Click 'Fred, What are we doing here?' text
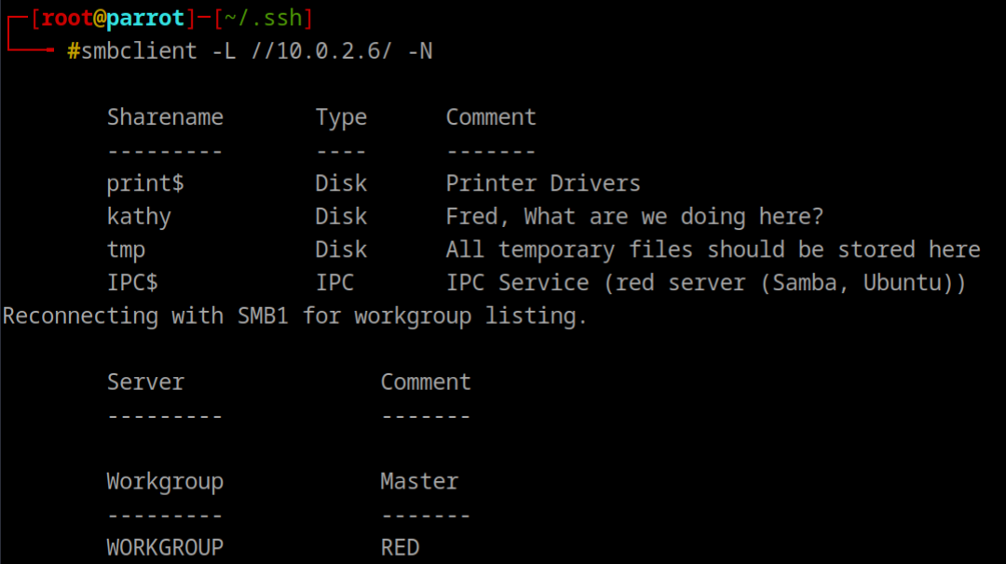This screenshot has width=1006, height=564. 634,217
